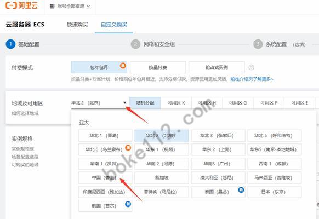Open the 实例规格族 link
Image resolution: width=319 pixels, height=219 pixels.
pos(23,149)
